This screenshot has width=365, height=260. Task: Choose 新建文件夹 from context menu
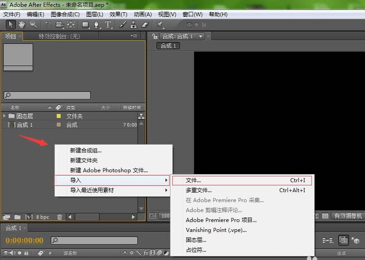[x=114, y=161]
